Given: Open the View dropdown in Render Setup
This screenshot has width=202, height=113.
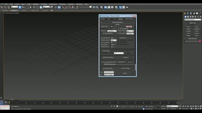Looking at the screenshot, I should tap(109, 75).
